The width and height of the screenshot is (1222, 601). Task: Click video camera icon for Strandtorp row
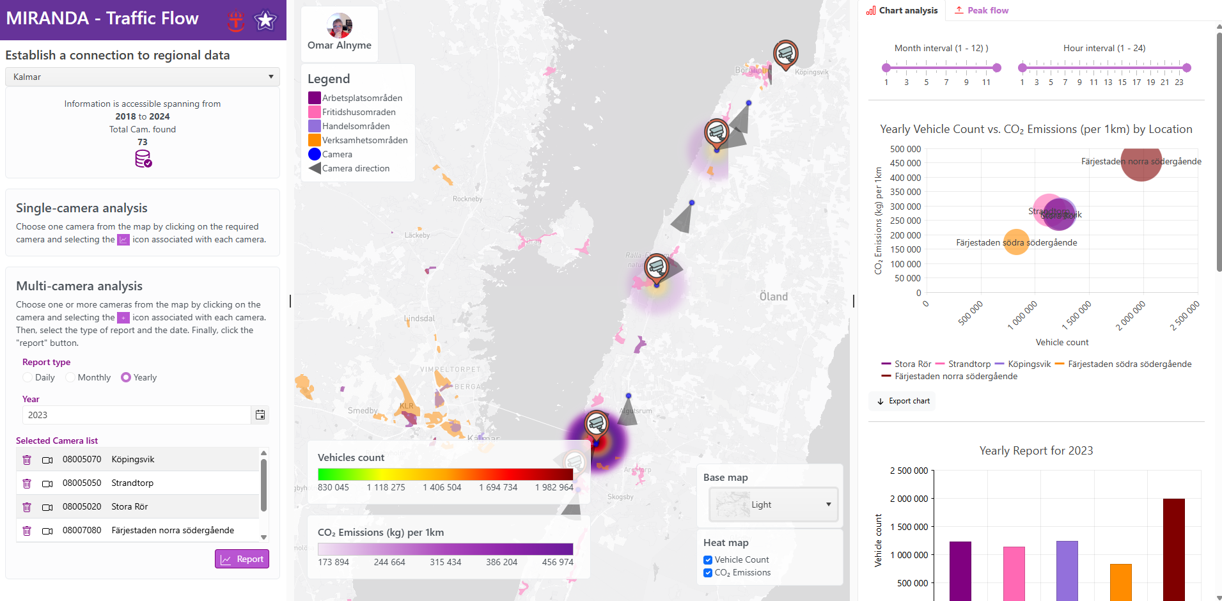(x=47, y=483)
